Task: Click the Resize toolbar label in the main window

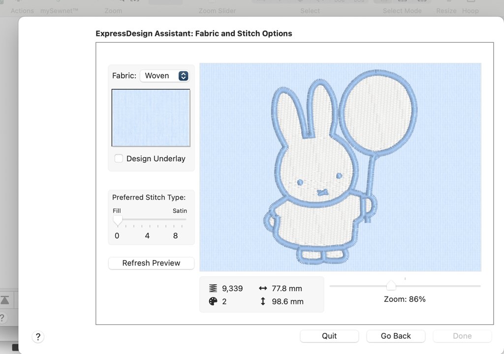Action: point(446,11)
